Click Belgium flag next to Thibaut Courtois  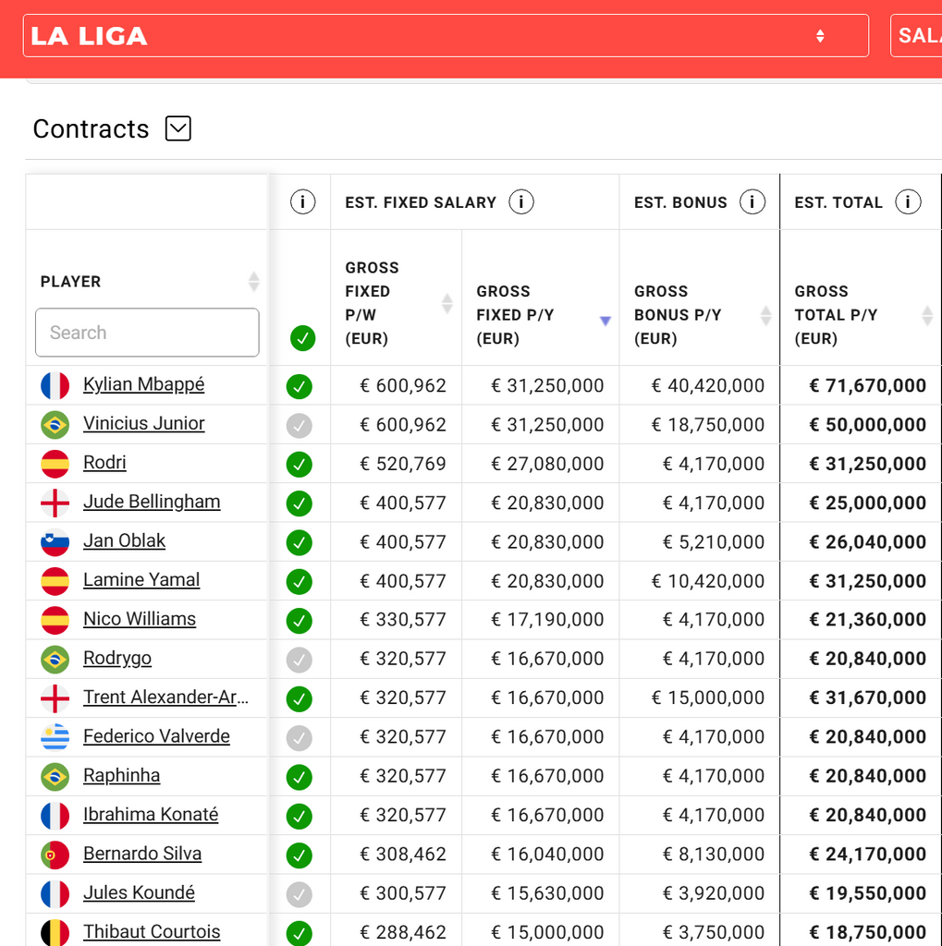point(55,933)
